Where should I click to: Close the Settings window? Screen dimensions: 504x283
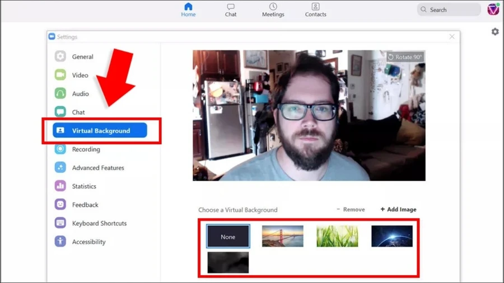click(x=452, y=36)
